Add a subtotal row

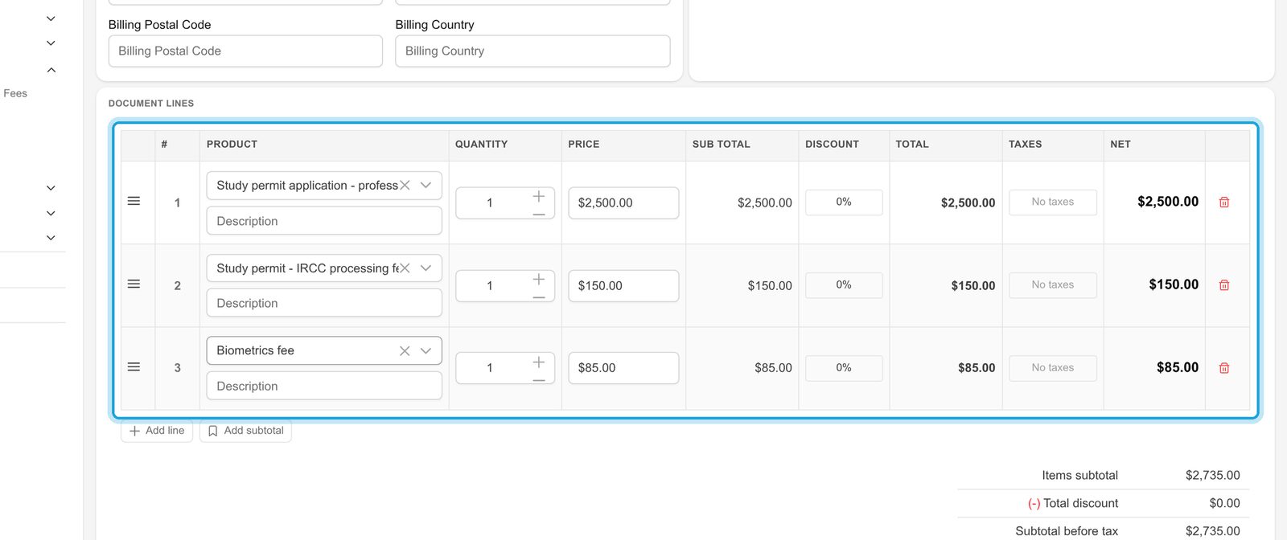click(x=245, y=431)
